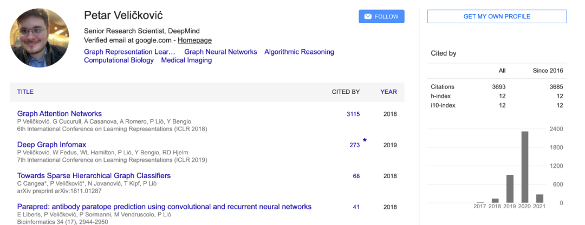Image resolution: width=585 pixels, height=225 pixels.
Task: Click the CITED BY column header
Action: (346, 92)
